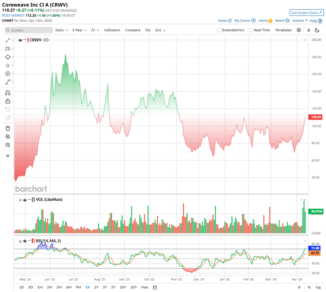This screenshot has height=292, width=326.
Task: Enable the Real-Time checkbox
Action: click(x=251, y=30)
